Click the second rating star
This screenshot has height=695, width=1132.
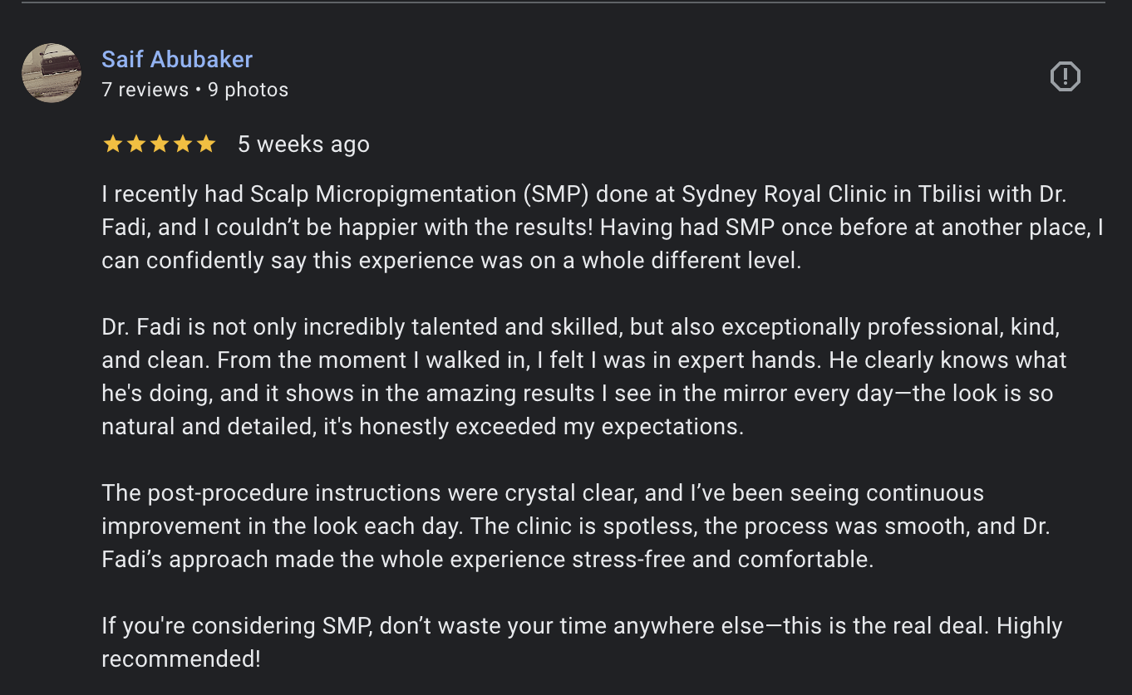[x=135, y=144]
